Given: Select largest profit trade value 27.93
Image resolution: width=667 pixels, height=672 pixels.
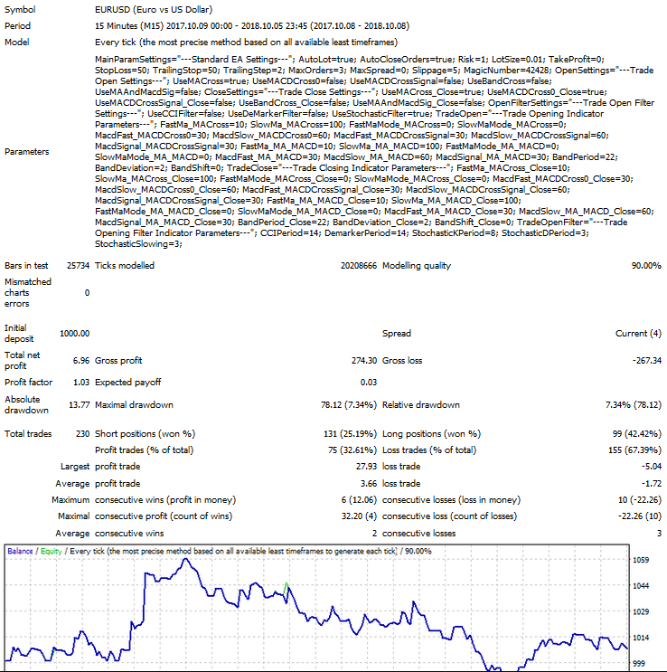Looking at the screenshot, I should click(x=366, y=467).
